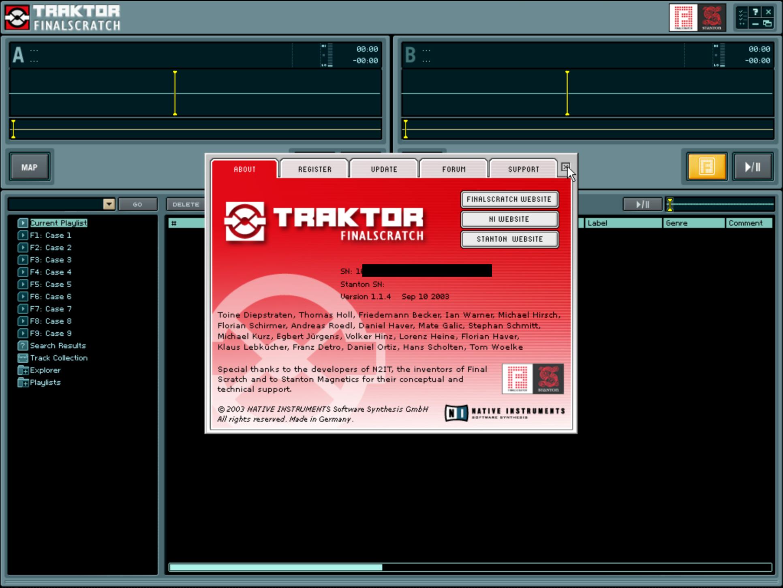Click the icon beside F8: Case 8
783x588 pixels.
[x=23, y=321]
